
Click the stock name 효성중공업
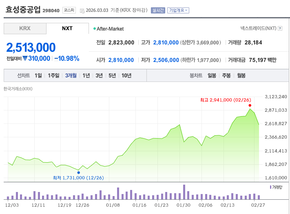click(23, 10)
